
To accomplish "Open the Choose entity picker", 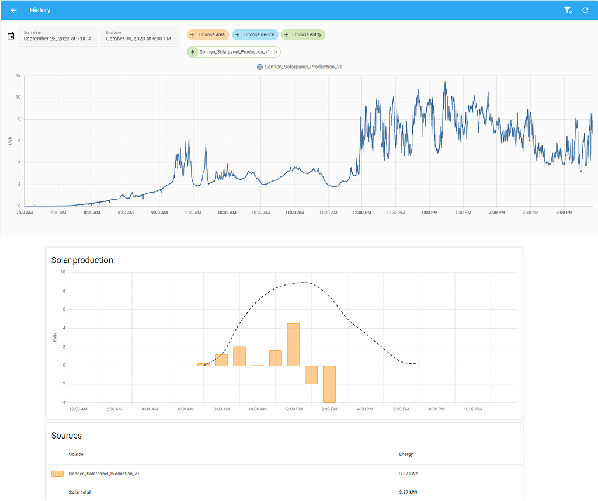I will [303, 34].
